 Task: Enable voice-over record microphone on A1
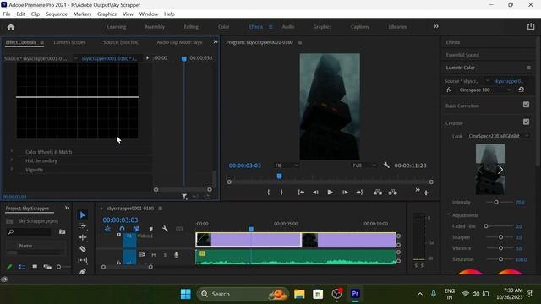click(x=177, y=255)
